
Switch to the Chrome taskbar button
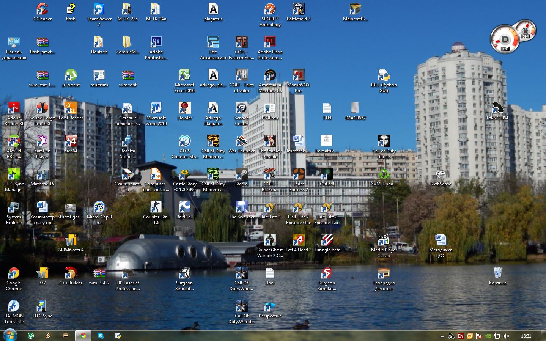point(83,336)
